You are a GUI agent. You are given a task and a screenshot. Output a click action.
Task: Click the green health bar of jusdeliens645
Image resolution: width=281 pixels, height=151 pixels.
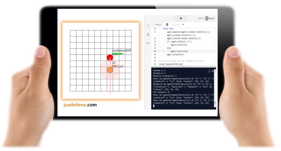(x=118, y=54)
